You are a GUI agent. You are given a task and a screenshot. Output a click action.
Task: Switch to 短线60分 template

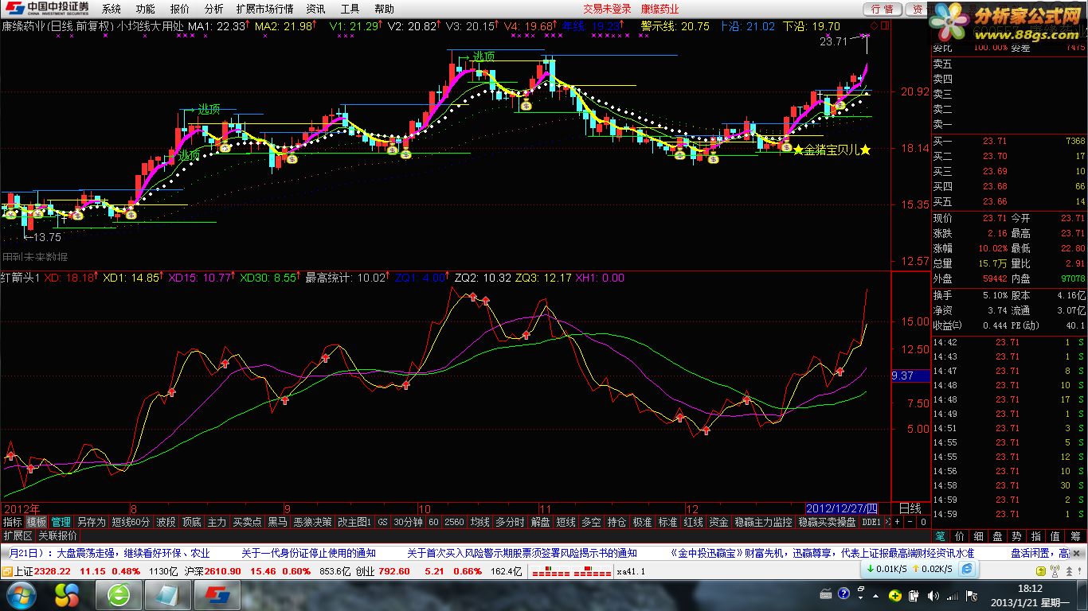131,522
